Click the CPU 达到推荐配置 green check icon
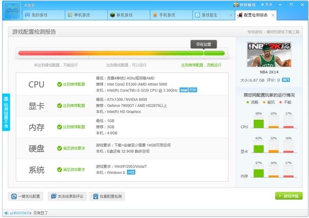Viewport: 309px width, 218px height. pyautogui.click(x=59, y=84)
